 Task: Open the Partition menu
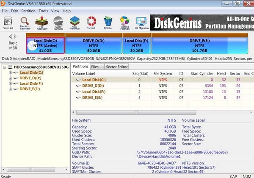pos(28,11)
